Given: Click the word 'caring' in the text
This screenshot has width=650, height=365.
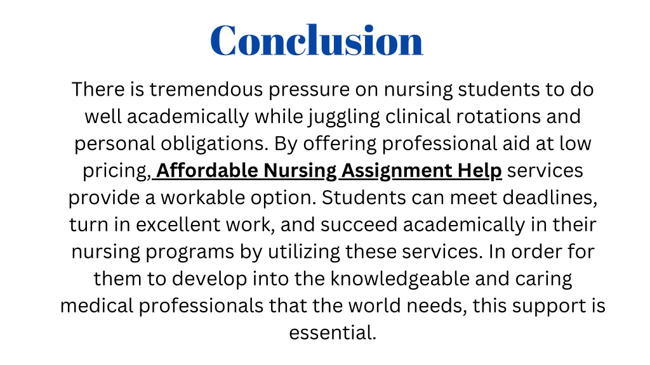Looking at the screenshot, I should pos(544,279).
